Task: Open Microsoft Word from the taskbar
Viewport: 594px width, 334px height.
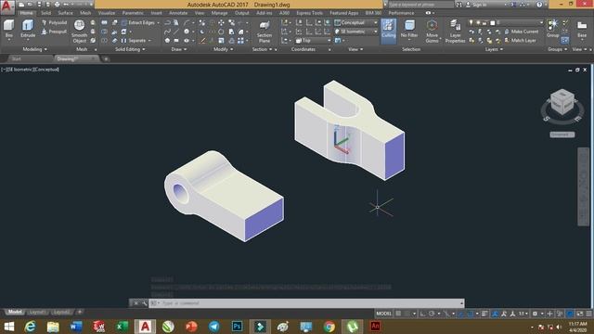Action: (x=76, y=327)
